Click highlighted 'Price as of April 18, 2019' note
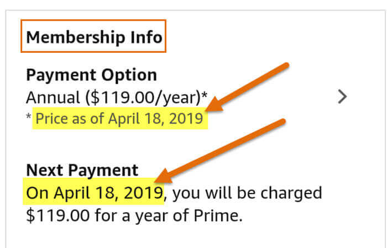The height and width of the screenshot is (248, 387). tap(119, 118)
